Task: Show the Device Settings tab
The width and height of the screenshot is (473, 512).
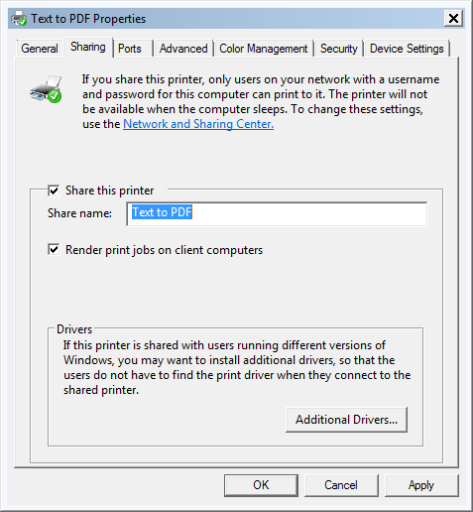Action: [x=407, y=49]
